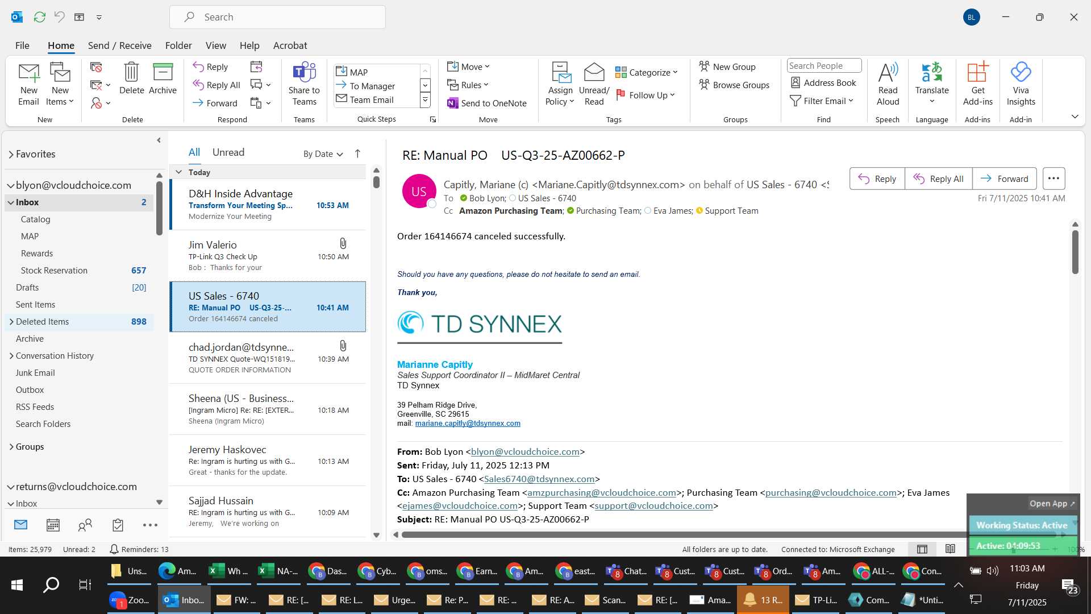Expand the Deleted Items folder
1091x614 pixels.
point(11,322)
